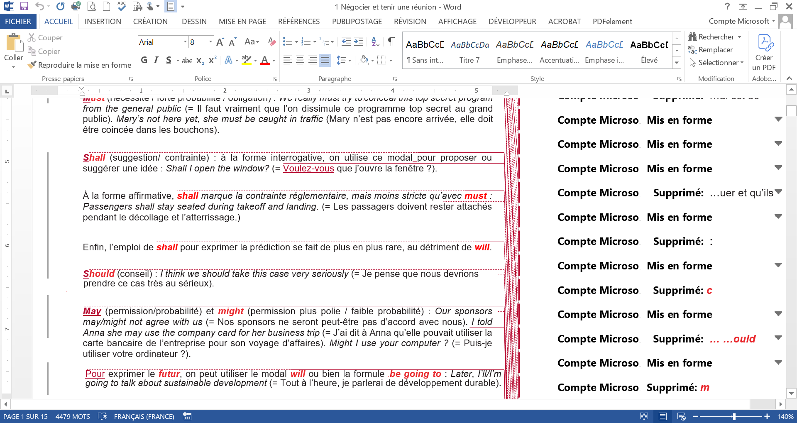Image resolution: width=797 pixels, height=423 pixels.
Task: Open the font size dropdown
Action: click(210, 42)
